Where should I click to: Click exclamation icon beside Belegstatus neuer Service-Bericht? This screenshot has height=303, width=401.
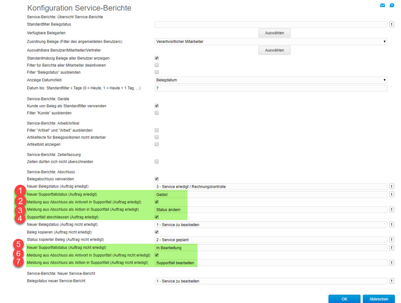pyautogui.click(x=392, y=281)
